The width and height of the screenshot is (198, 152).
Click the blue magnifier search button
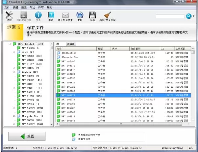[x=189, y=16]
